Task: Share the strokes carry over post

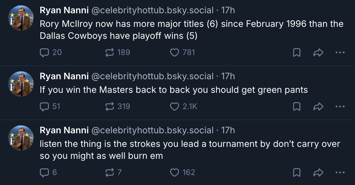Action: tap(318, 172)
